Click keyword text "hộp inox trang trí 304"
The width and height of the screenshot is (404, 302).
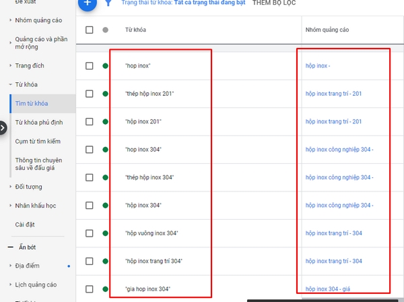pos(154,261)
